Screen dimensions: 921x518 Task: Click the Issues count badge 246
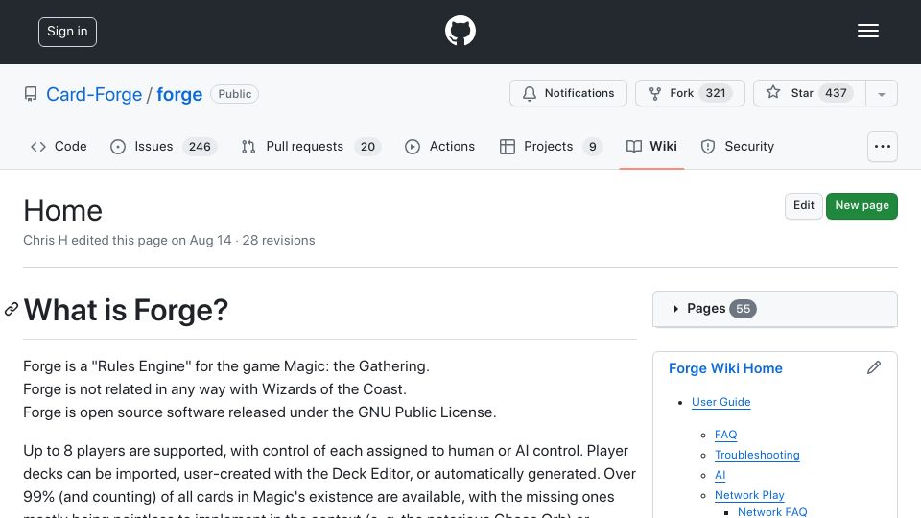[x=200, y=146]
